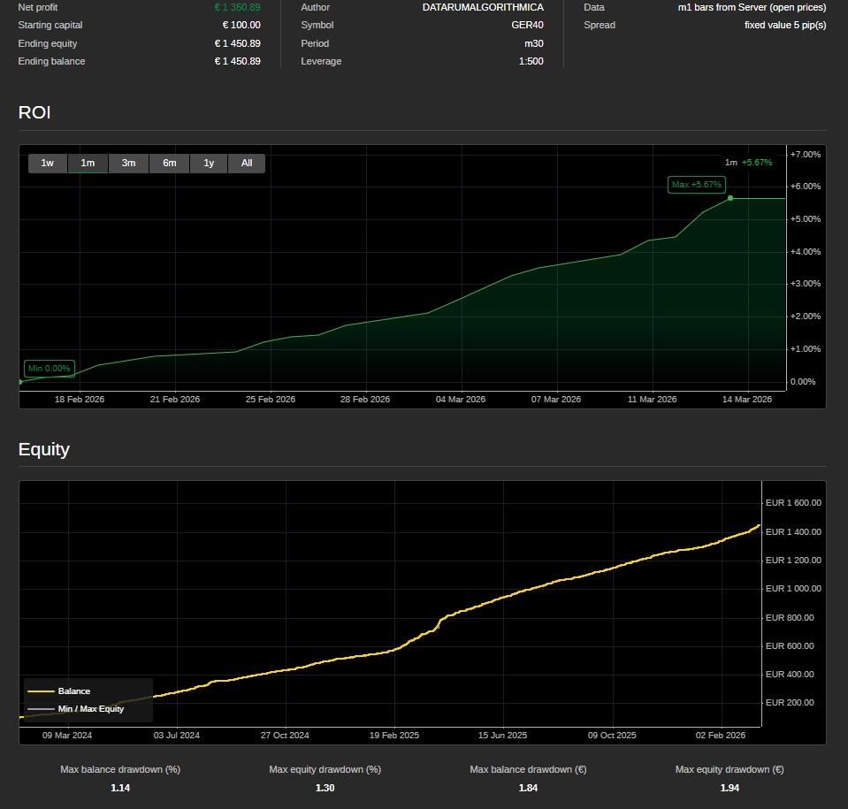Click the yellow Balance line swatch

[x=41, y=691]
